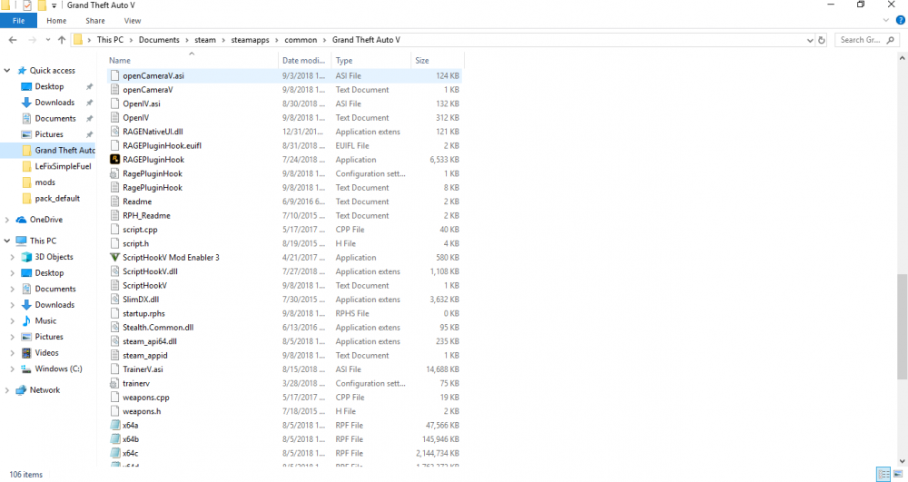Switch to details view layout button
The image size is (908, 482).
pyautogui.click(x=883, y=474)
